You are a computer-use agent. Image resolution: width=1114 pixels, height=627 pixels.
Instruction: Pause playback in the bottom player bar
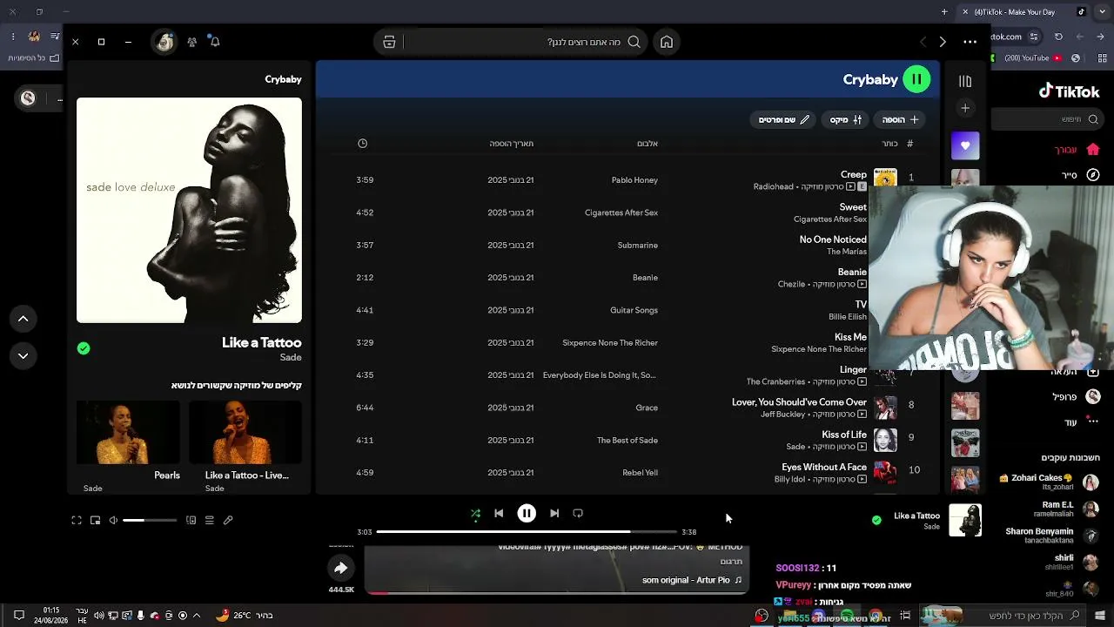[527, 514]
